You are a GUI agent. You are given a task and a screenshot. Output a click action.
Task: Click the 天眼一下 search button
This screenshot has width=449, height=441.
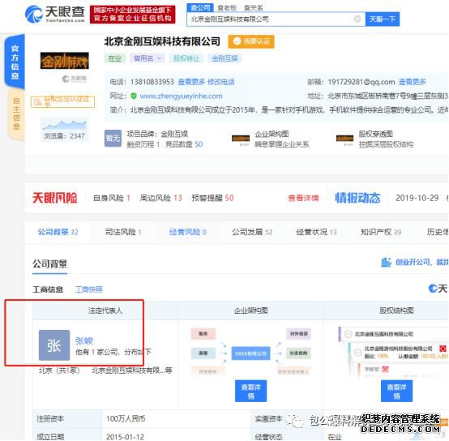point(382,19)
